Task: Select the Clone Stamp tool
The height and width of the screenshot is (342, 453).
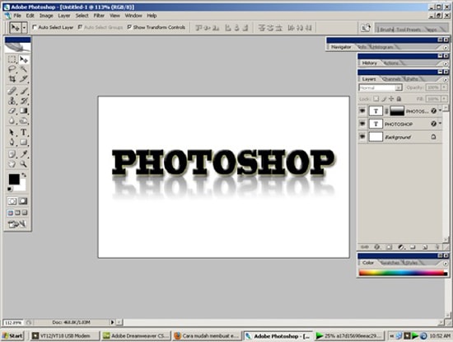Action: [12, 101]
